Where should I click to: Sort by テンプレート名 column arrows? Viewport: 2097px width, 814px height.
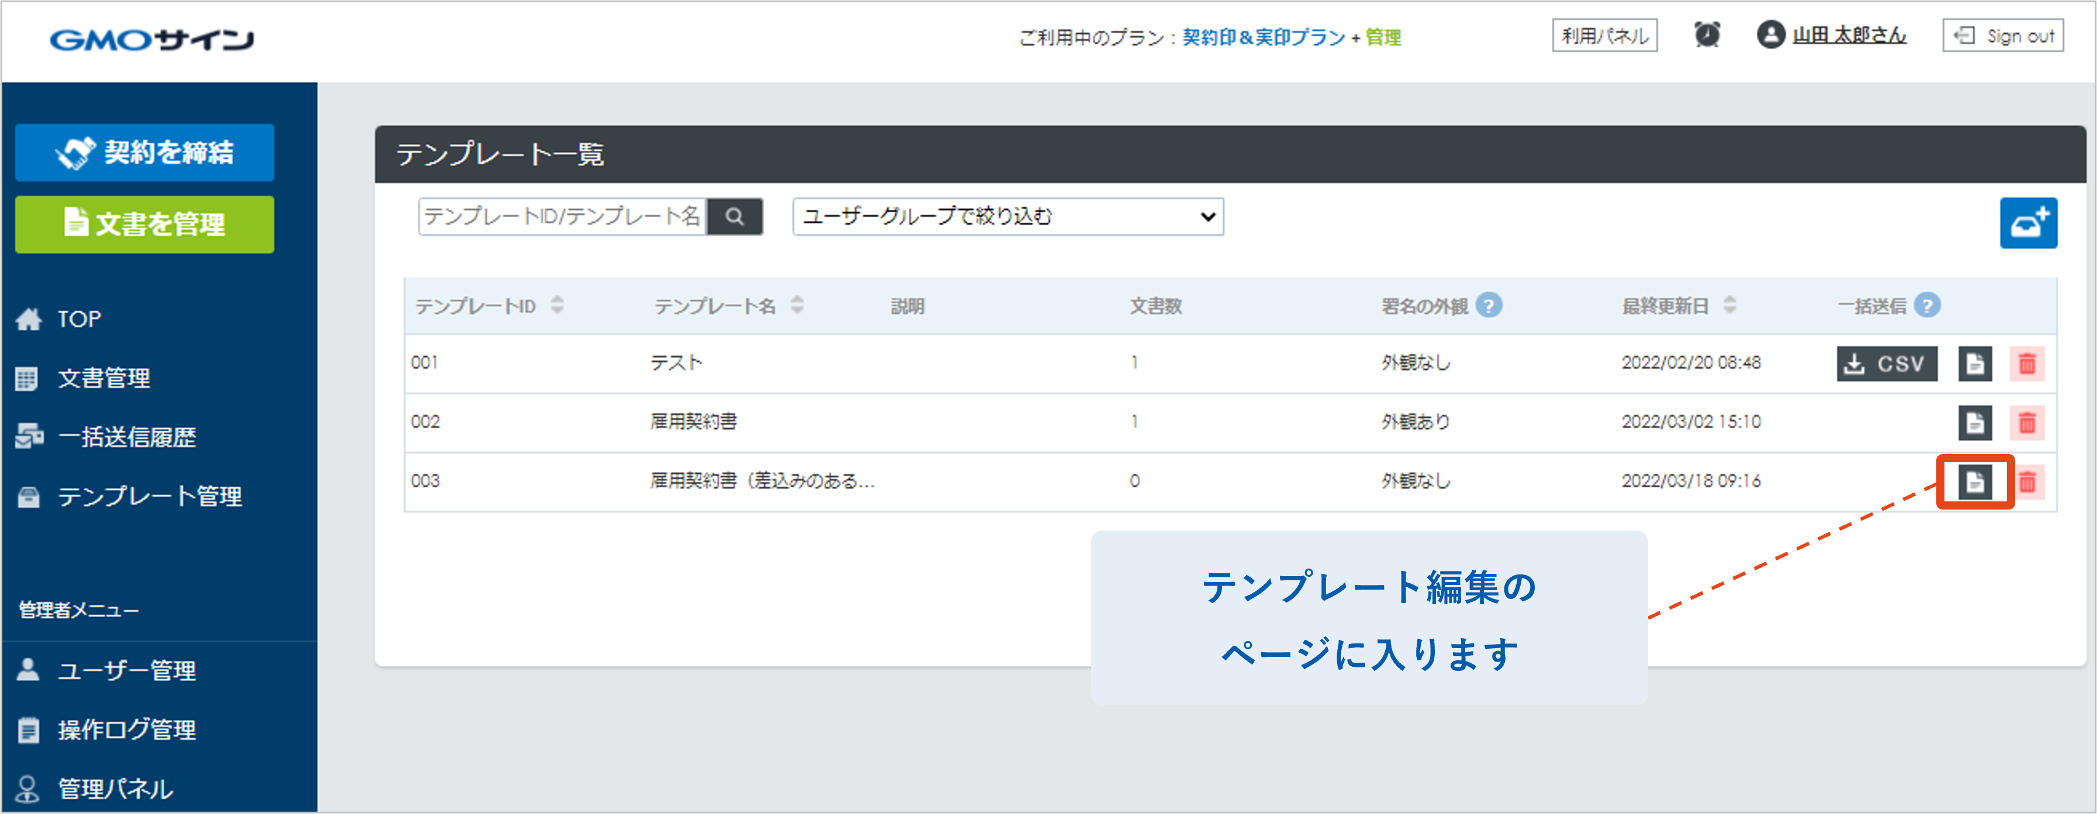tap(797, 305)
